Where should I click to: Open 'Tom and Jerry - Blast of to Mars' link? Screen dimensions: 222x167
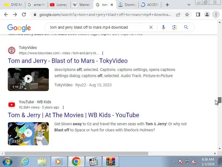tap(68, 61)
